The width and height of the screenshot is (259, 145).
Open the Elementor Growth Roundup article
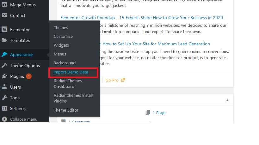click(141, 18)
